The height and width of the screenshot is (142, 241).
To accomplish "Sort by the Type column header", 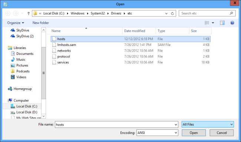I will point(173,31).
